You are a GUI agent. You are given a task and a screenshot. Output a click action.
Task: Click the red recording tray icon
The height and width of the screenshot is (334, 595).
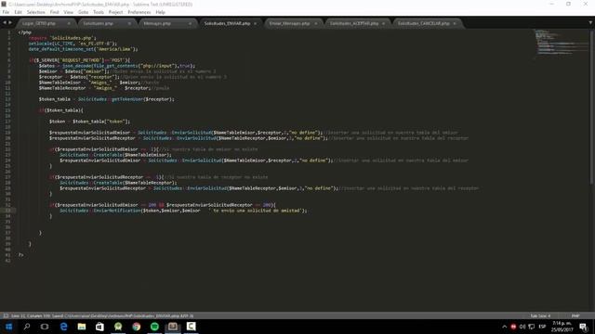pyautogui.click(x=513, y=327)
